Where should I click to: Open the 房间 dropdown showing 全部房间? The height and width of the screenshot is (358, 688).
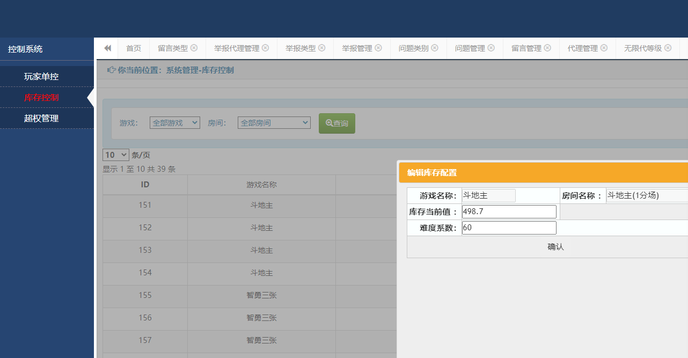tap(274, 123)
